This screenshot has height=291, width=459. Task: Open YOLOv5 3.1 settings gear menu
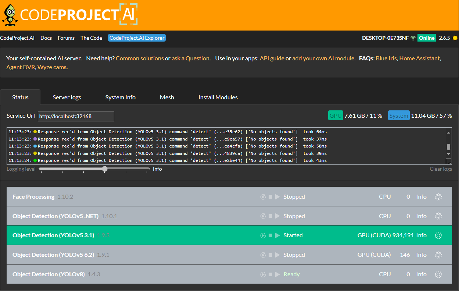(438, 235)
